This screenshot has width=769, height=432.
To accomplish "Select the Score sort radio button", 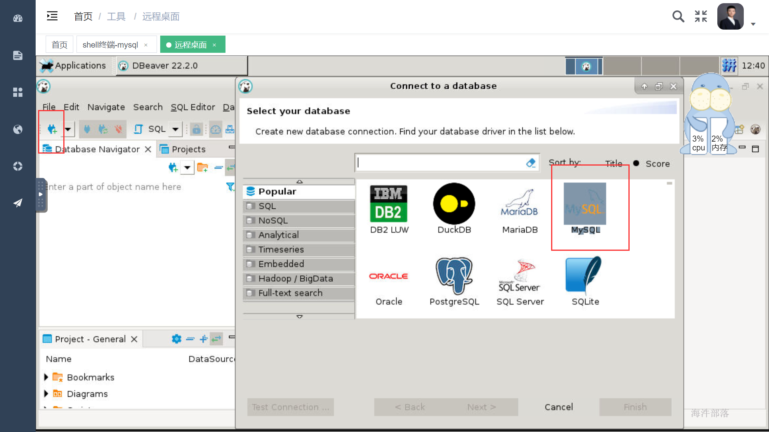I will coord(636,163).
